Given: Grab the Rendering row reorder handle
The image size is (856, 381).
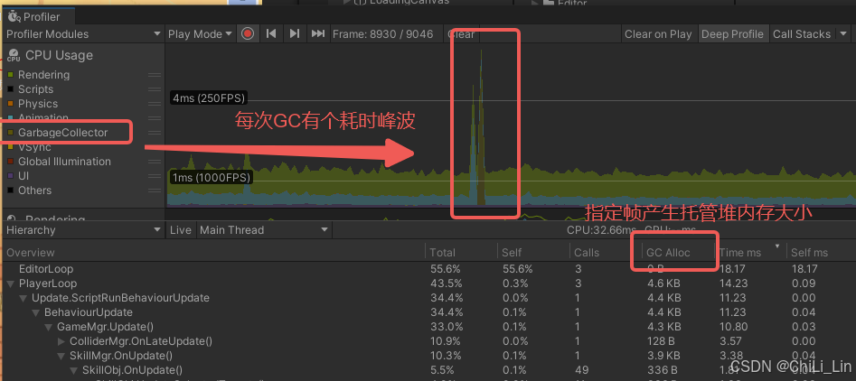Looking at the screenshot, I should (155, 75).
